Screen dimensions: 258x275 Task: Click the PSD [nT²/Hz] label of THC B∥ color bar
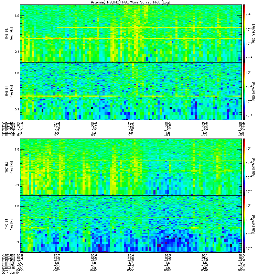(x=254, y=224)
